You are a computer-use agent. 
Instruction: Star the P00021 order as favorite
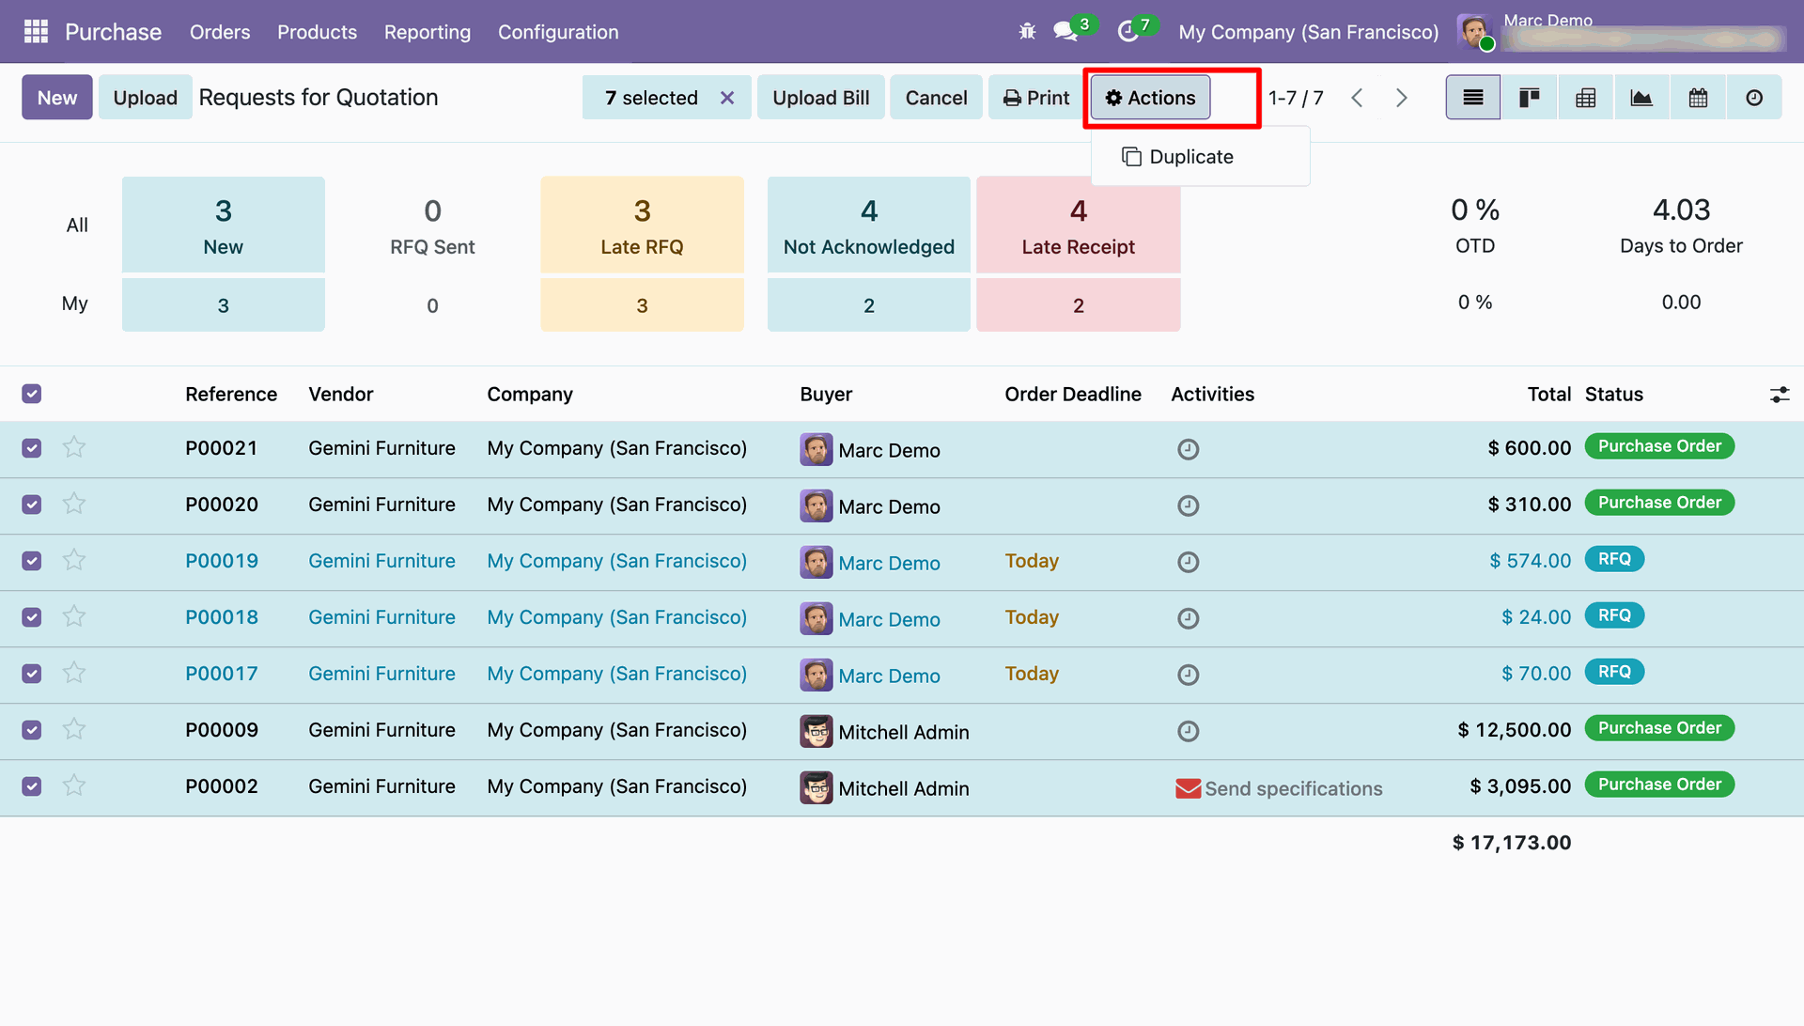[74, 447]
